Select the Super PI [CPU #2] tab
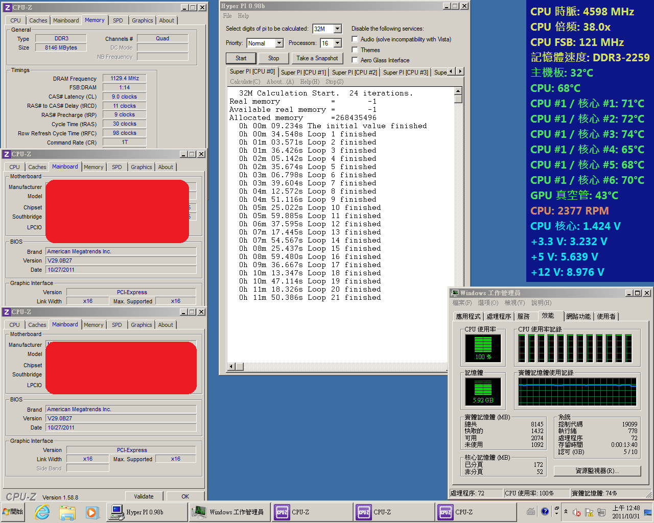This screenshot has height=523, width=654. coord(355,73)
